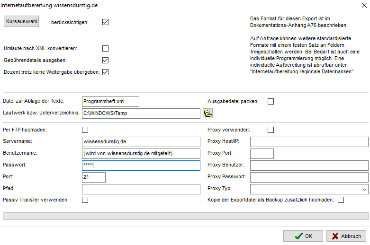Click the label 'Proxy verwenden:'
This screenshot has height=245, width=370.
(229, 130)
